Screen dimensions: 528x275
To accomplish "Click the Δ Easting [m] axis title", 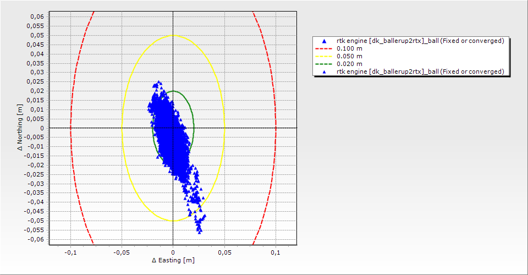I will click(x=173, y=260).
